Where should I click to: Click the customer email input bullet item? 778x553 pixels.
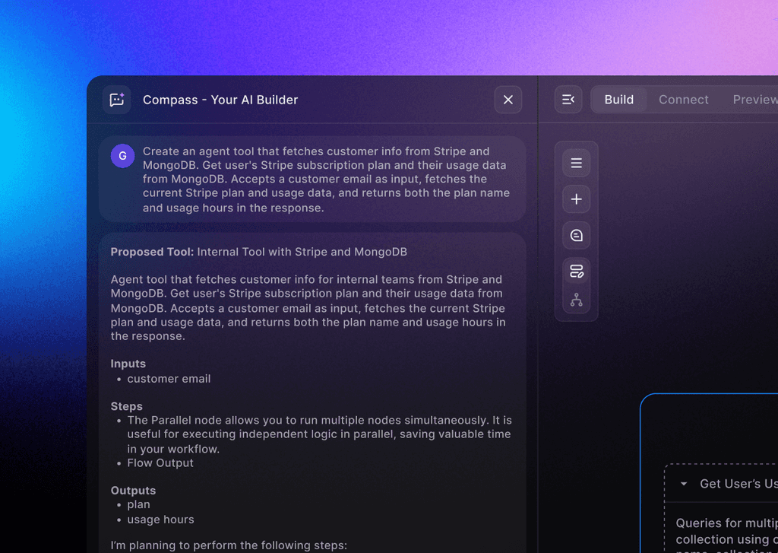tap(169, 378)
